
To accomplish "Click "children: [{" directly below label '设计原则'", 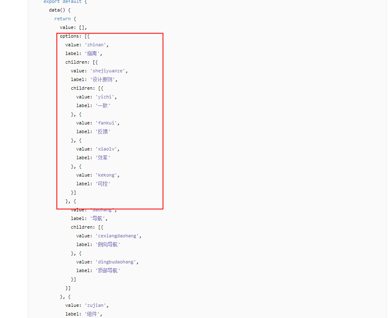I will coord(87,88).
